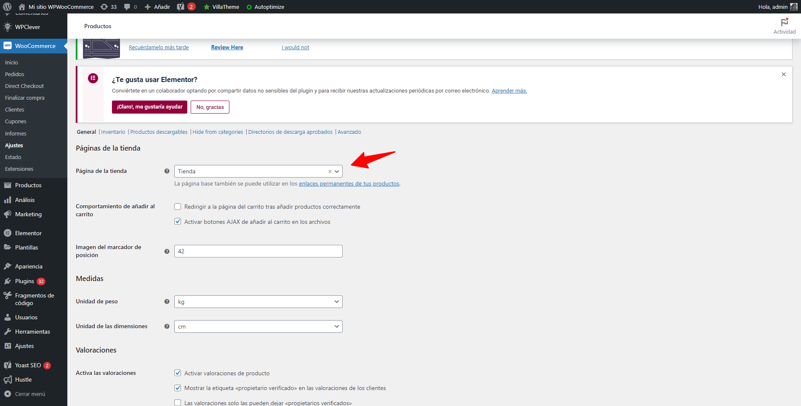
Task: Open the Actividad flag icon
Action: tap(785, 22)
